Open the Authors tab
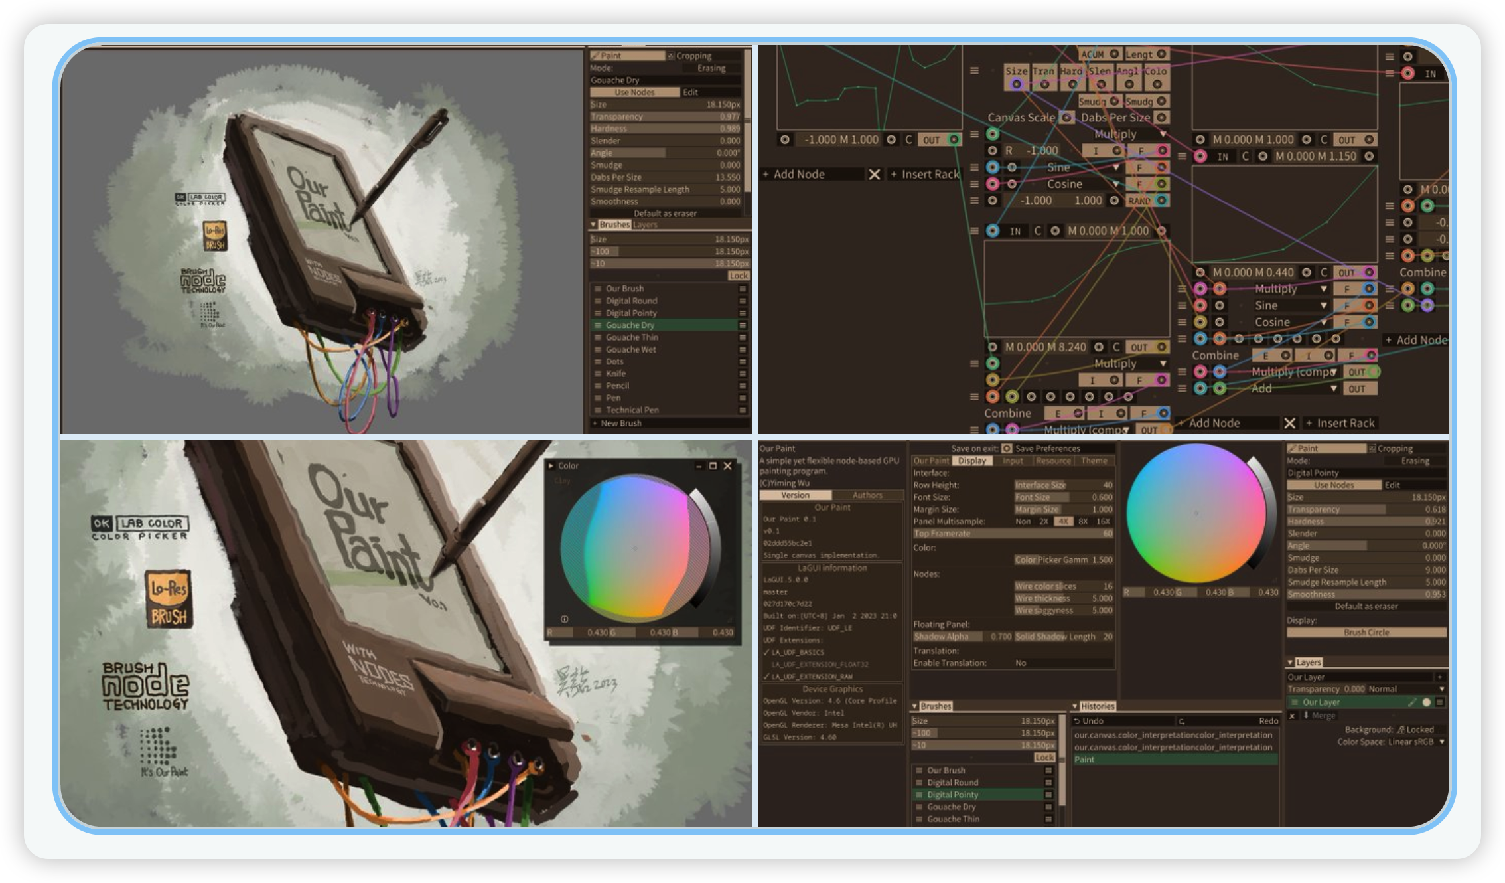Viewport: 1505px width, 883px height. click(867, 495)
